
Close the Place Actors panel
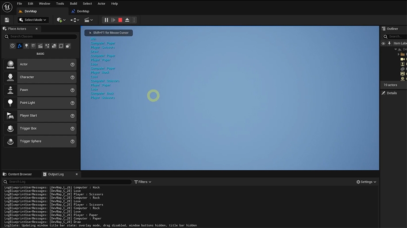pos(37,29)
